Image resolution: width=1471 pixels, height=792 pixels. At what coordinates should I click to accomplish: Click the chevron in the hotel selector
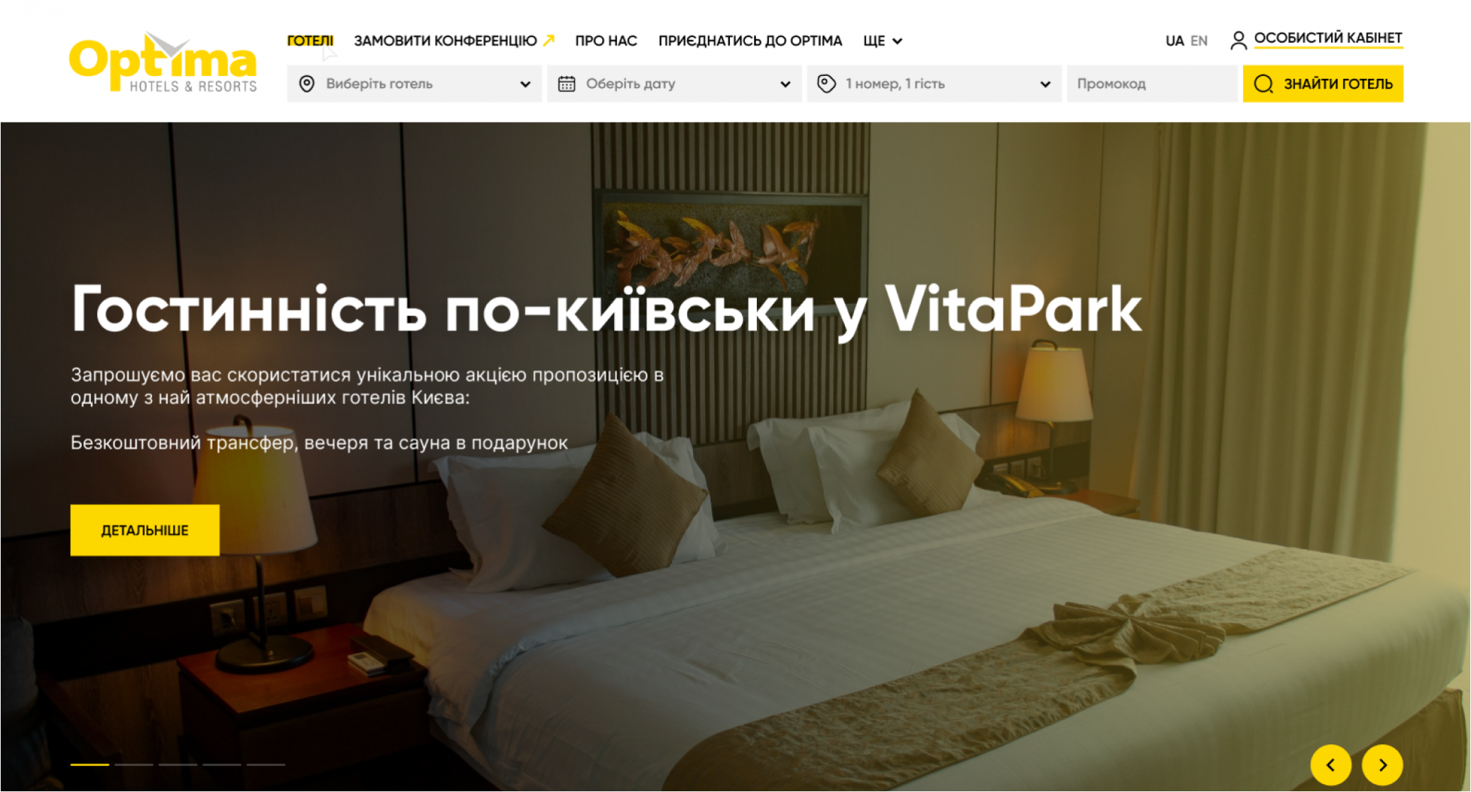tap(525, 84)
